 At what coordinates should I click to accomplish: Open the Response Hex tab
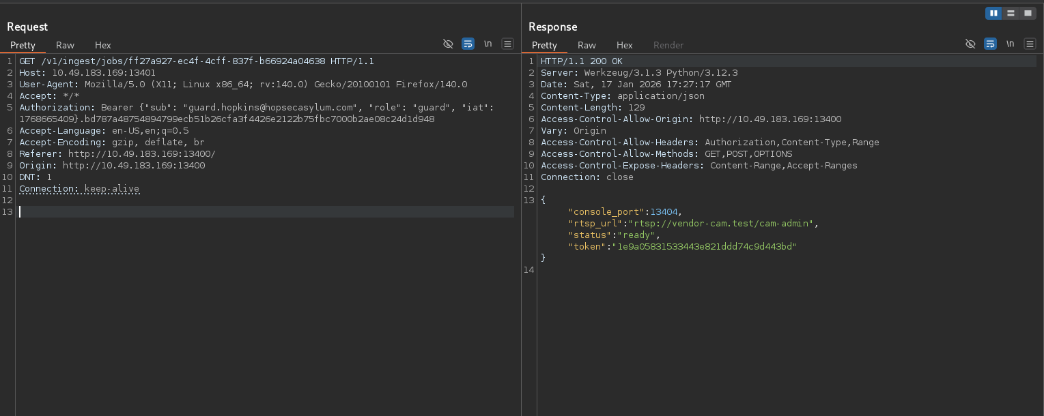(625, 45)
